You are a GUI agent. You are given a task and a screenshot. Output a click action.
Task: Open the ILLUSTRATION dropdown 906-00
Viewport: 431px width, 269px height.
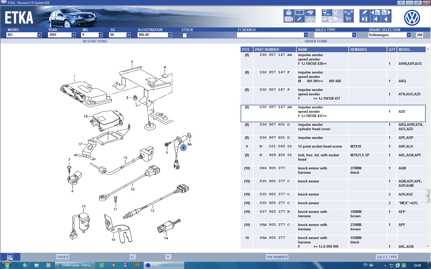170,35
